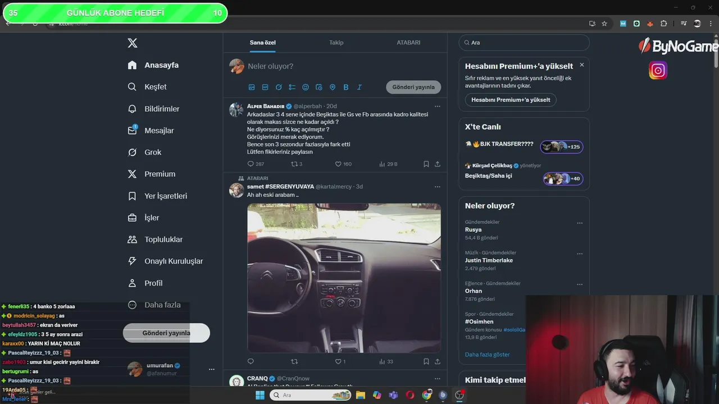The image size is (719, 404).
Task: Open Daha fazla göster link under trends
Action: pos(487,355)
